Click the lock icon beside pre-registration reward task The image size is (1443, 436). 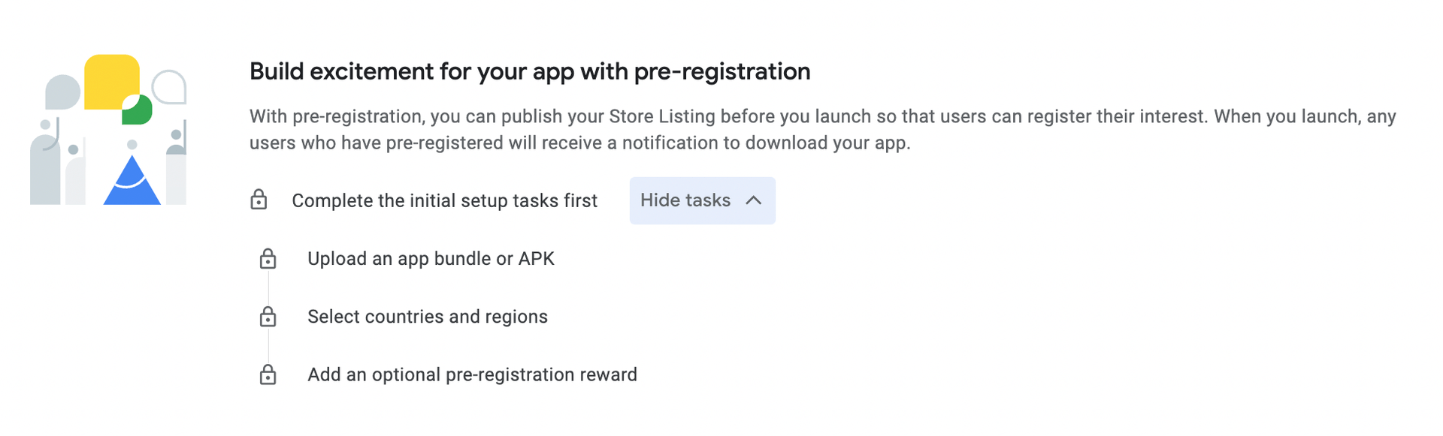point(268,374)
